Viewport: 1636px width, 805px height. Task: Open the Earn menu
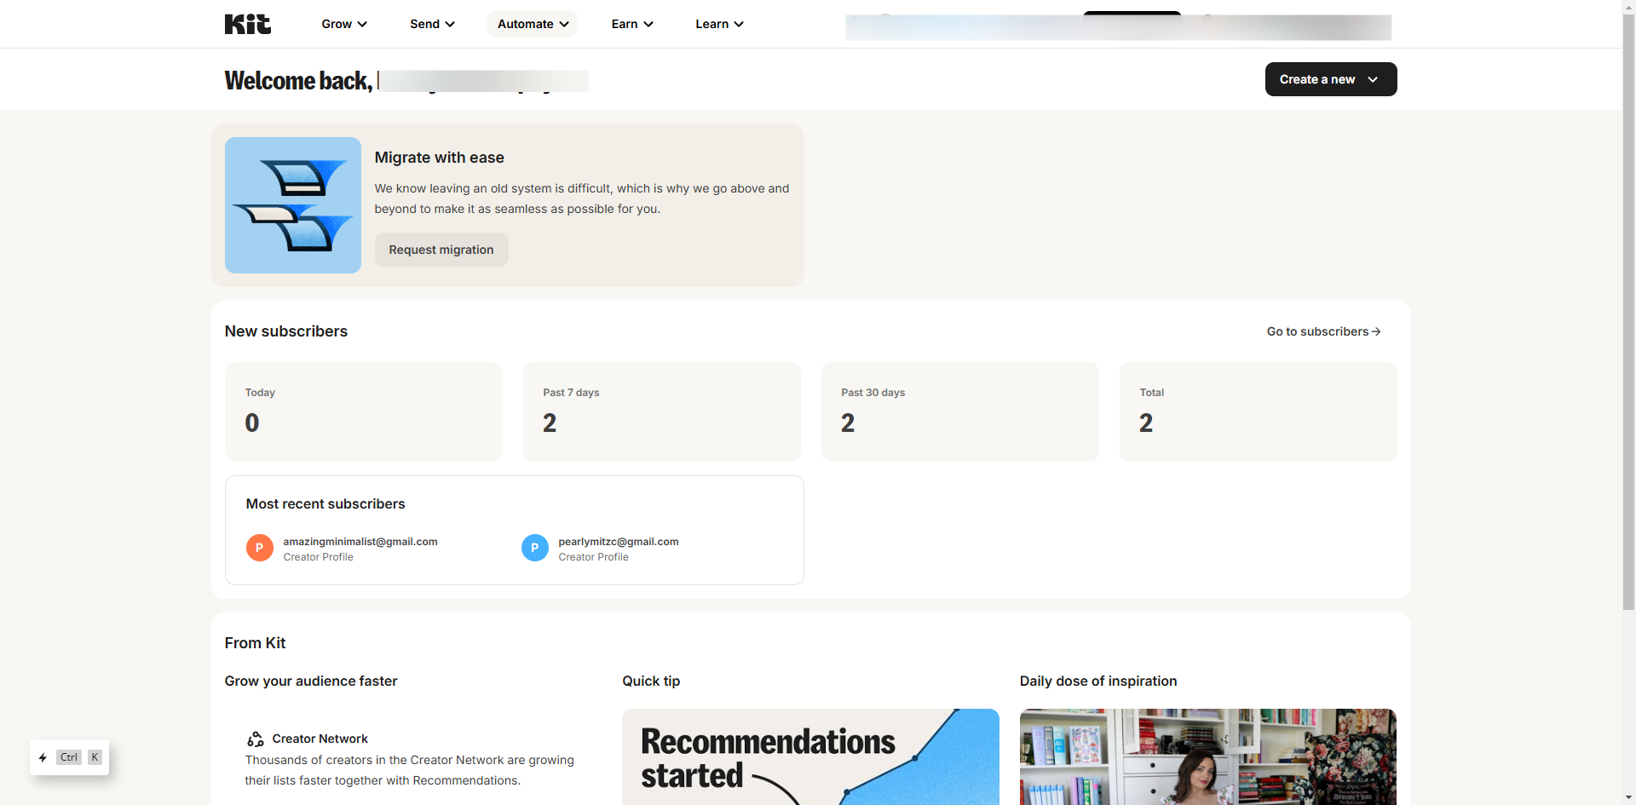coord(632,24)
